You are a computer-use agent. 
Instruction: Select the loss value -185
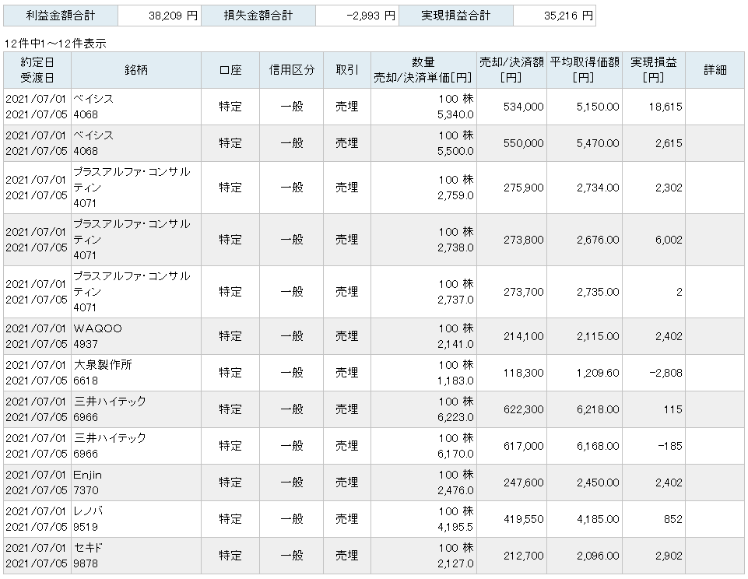coord(669,447)
